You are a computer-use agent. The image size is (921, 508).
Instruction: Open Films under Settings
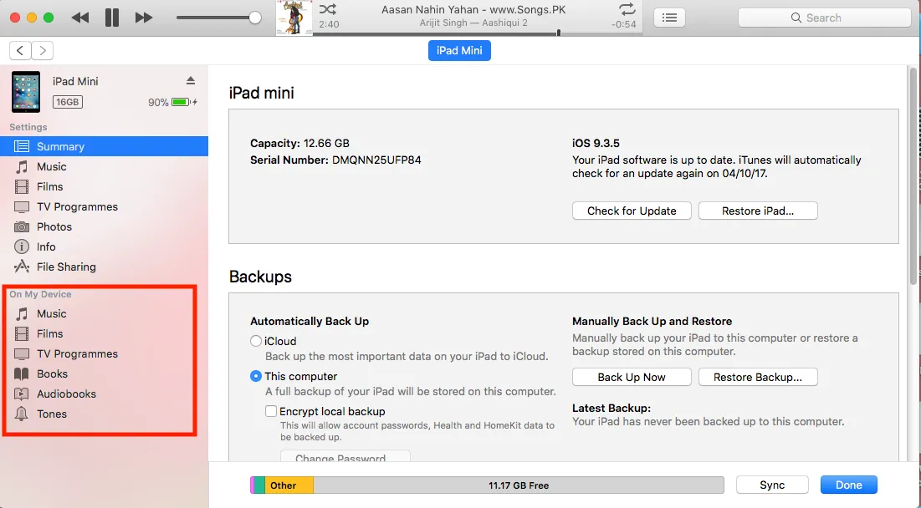point(104,186)
